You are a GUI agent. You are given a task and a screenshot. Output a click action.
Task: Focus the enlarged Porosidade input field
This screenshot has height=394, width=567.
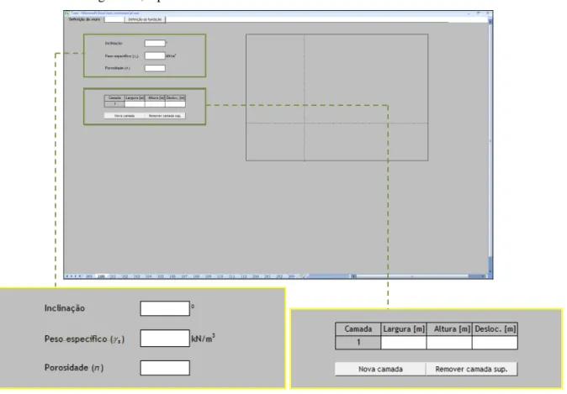pos(165,368)
